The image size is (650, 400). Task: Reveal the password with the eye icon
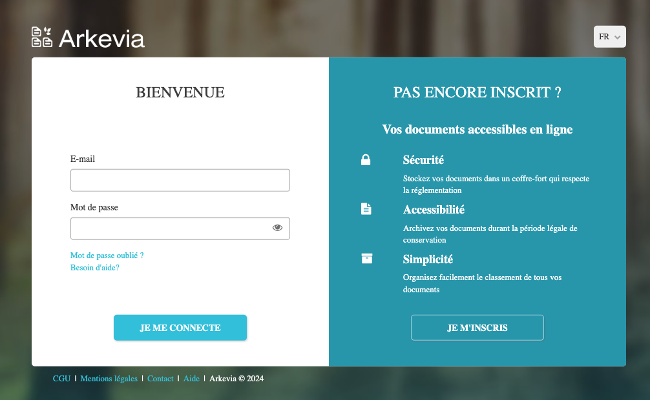(x=277, y=227)
